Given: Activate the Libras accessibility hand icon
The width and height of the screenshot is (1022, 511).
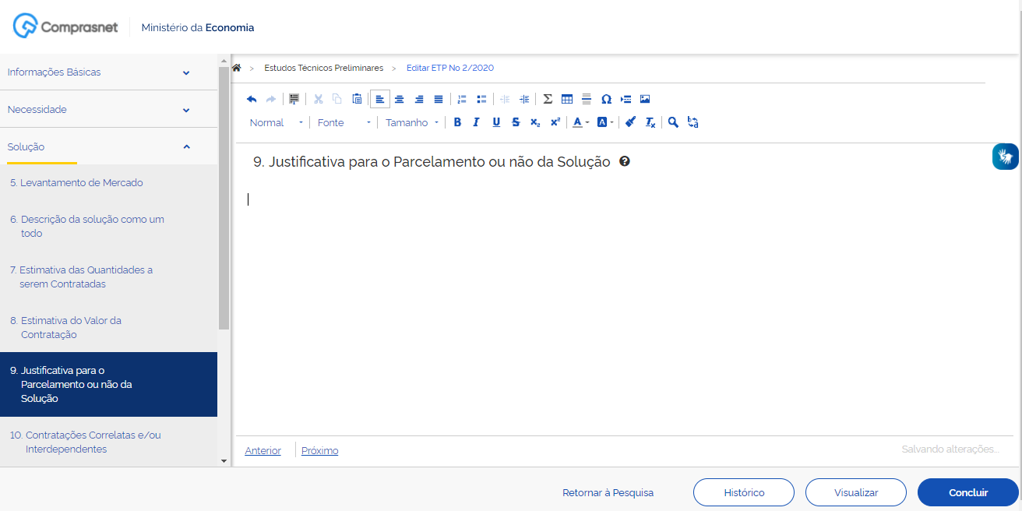Looking at the screenshot, I should click(x=1005, y=156).
